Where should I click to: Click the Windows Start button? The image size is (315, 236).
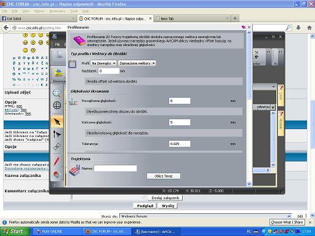(x=15, y=232)
